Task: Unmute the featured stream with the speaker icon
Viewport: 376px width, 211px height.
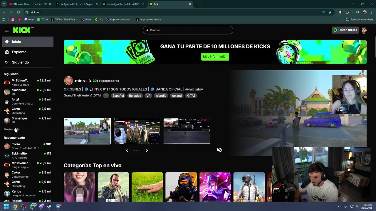Action: pyautogui.click(x=219, y=150)
